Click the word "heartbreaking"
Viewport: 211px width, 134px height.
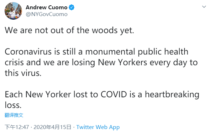coord(172,95)
